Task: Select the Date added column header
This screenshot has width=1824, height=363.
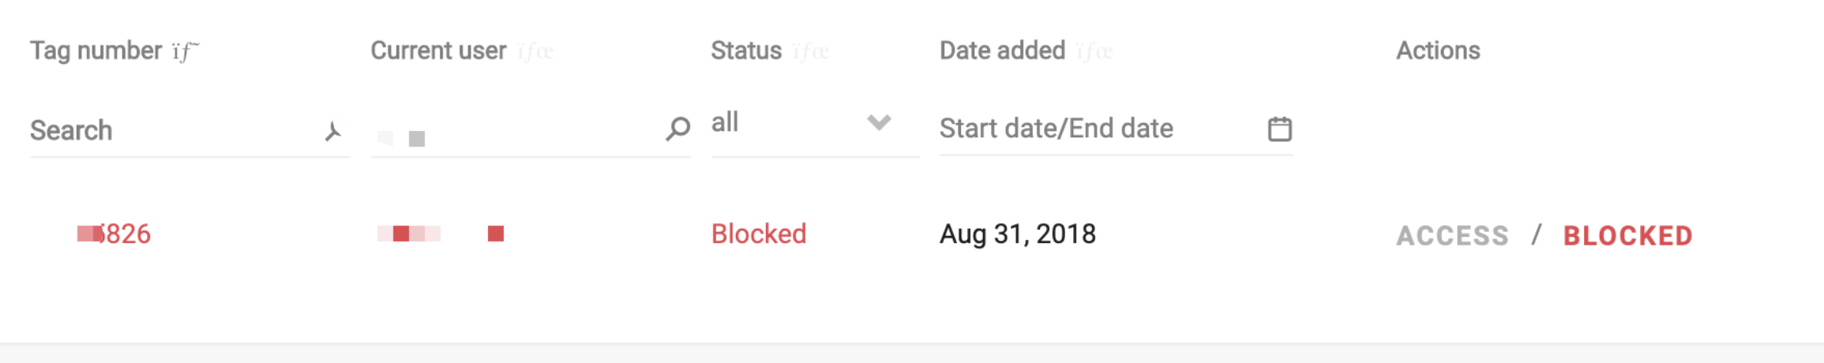Action: 1002,51
